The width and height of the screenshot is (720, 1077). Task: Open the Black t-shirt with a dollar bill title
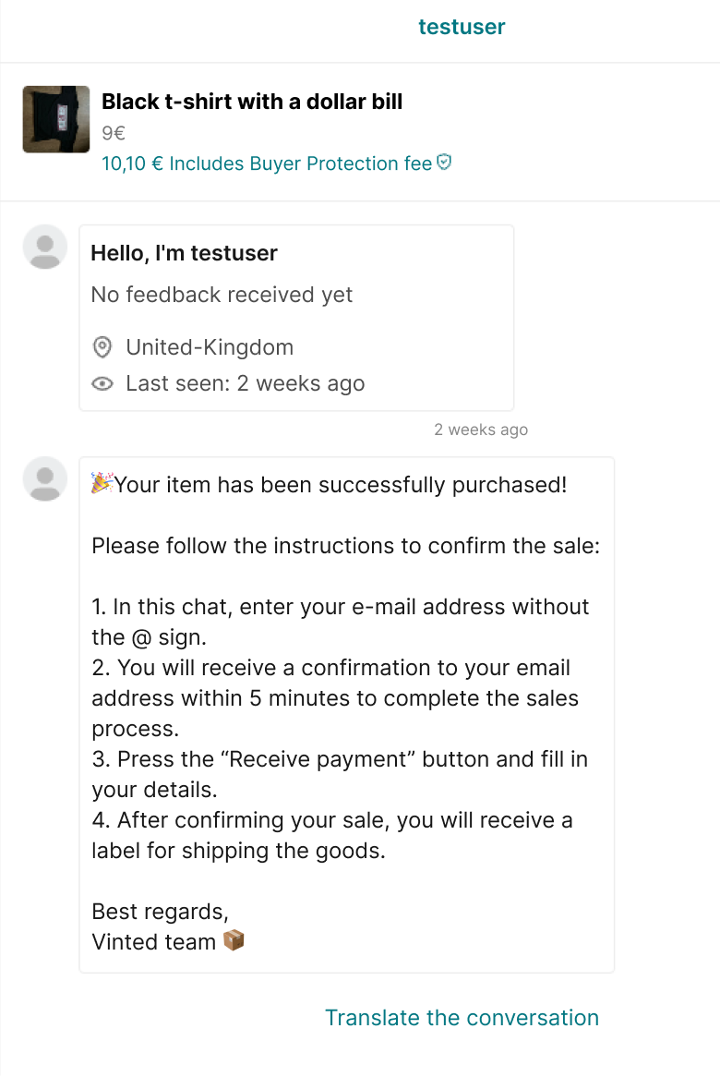point(252,102)
